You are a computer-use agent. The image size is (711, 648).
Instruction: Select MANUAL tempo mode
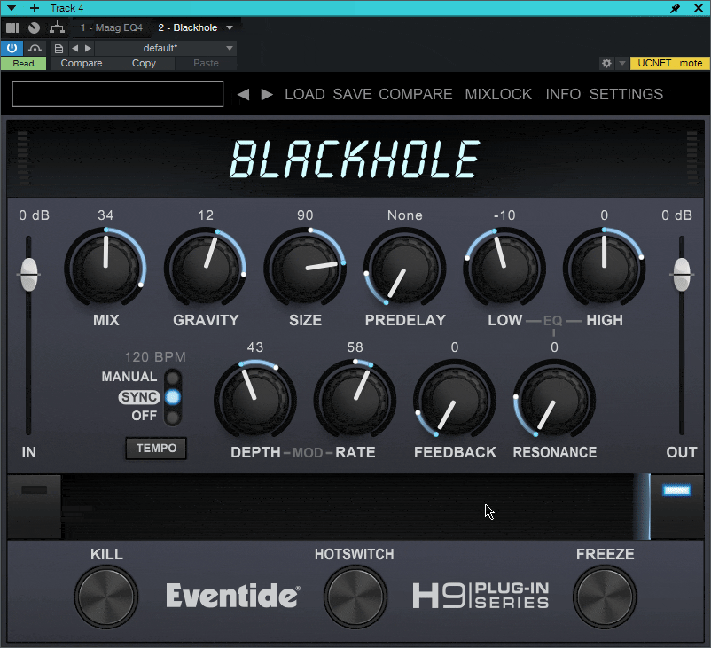pyautogui.click(x=173, y=378)
